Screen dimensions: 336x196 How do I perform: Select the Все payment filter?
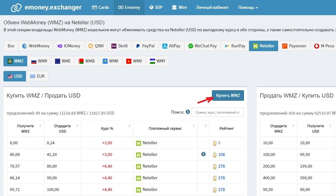pyautogui.click(x=11, y=46)
